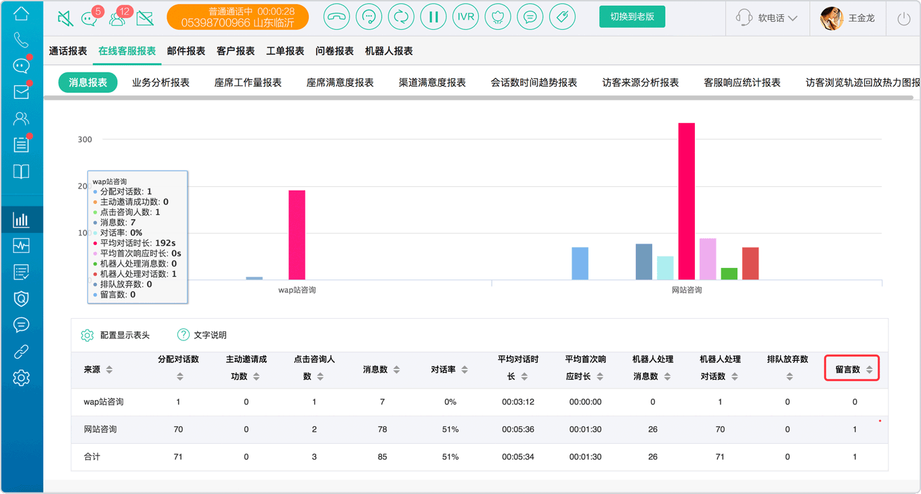Open the knowledge book sidebar icon
Screen dimensions: 921x494
click(21, 171)
